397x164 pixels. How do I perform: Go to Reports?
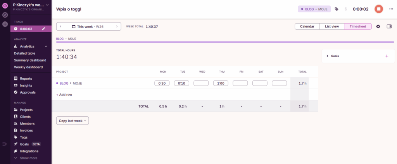(x=26, y=79)
